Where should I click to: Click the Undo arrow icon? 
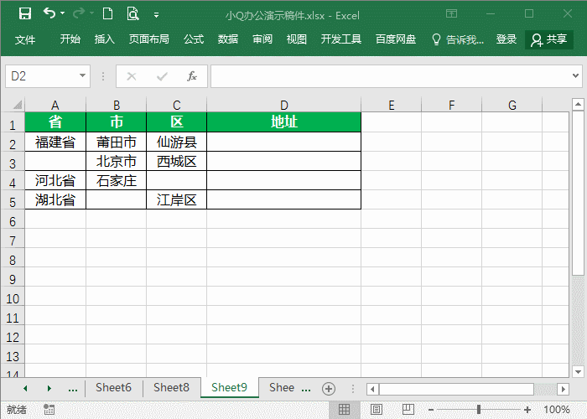[49, 13]
